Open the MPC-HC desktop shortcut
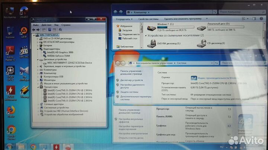268x150 pixels. click(x=24, y=52)
